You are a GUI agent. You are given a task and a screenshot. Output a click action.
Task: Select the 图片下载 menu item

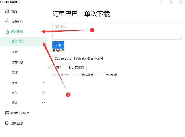coord(24,32)
